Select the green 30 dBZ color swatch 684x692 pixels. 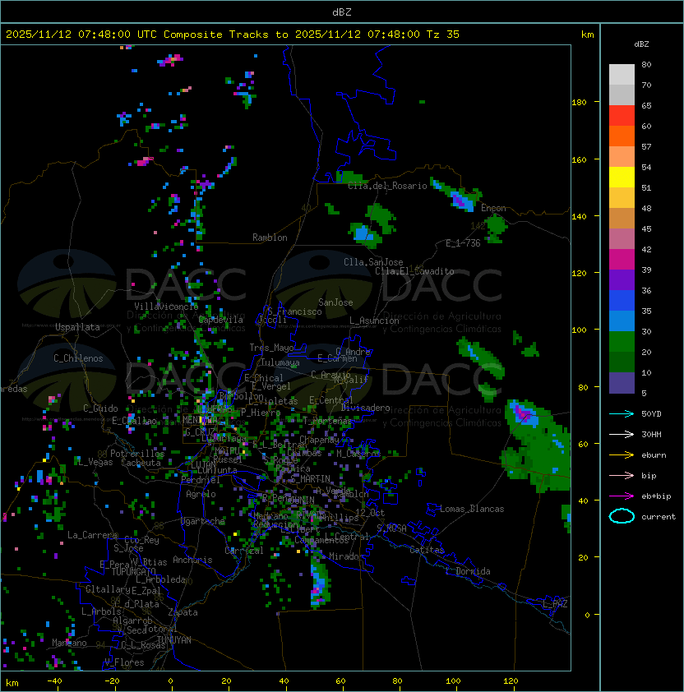622,342
